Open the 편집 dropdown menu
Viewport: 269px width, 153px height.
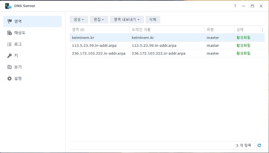99,20
